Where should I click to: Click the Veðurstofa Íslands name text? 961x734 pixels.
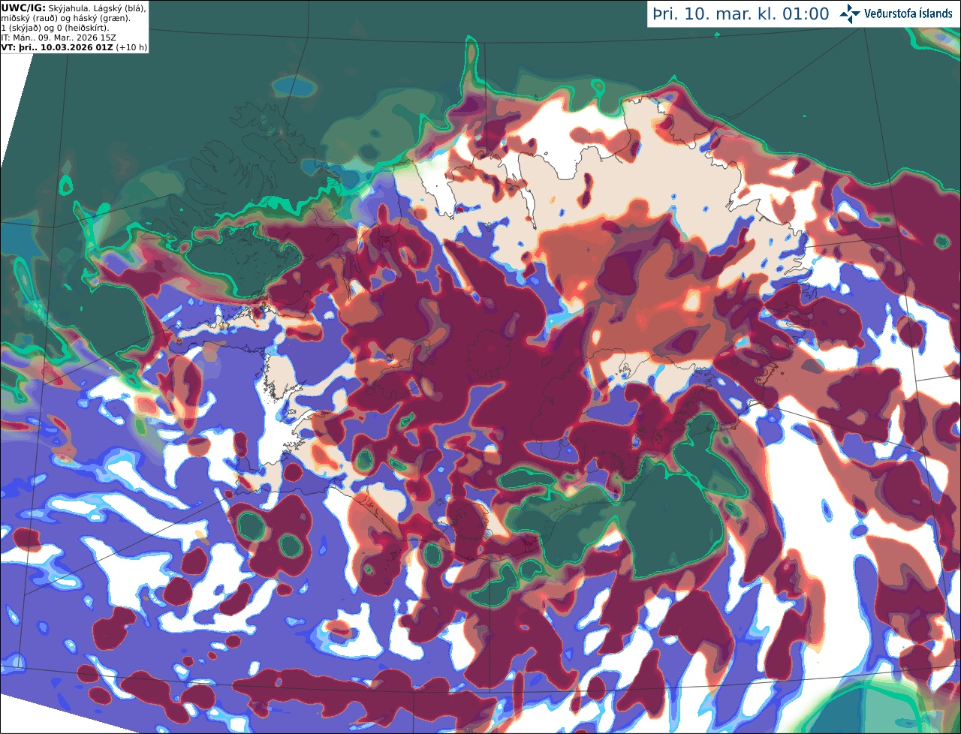(908, 14)
